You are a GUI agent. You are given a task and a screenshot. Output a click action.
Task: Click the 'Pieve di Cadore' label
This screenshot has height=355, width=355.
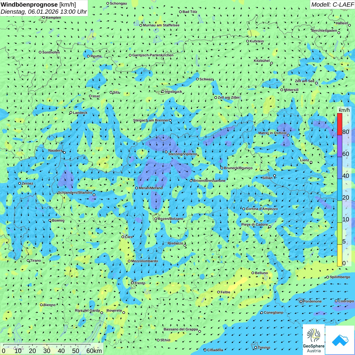255,224
